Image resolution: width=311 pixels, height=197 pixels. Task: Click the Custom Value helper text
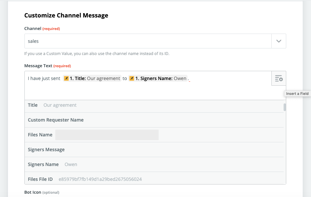97,54
